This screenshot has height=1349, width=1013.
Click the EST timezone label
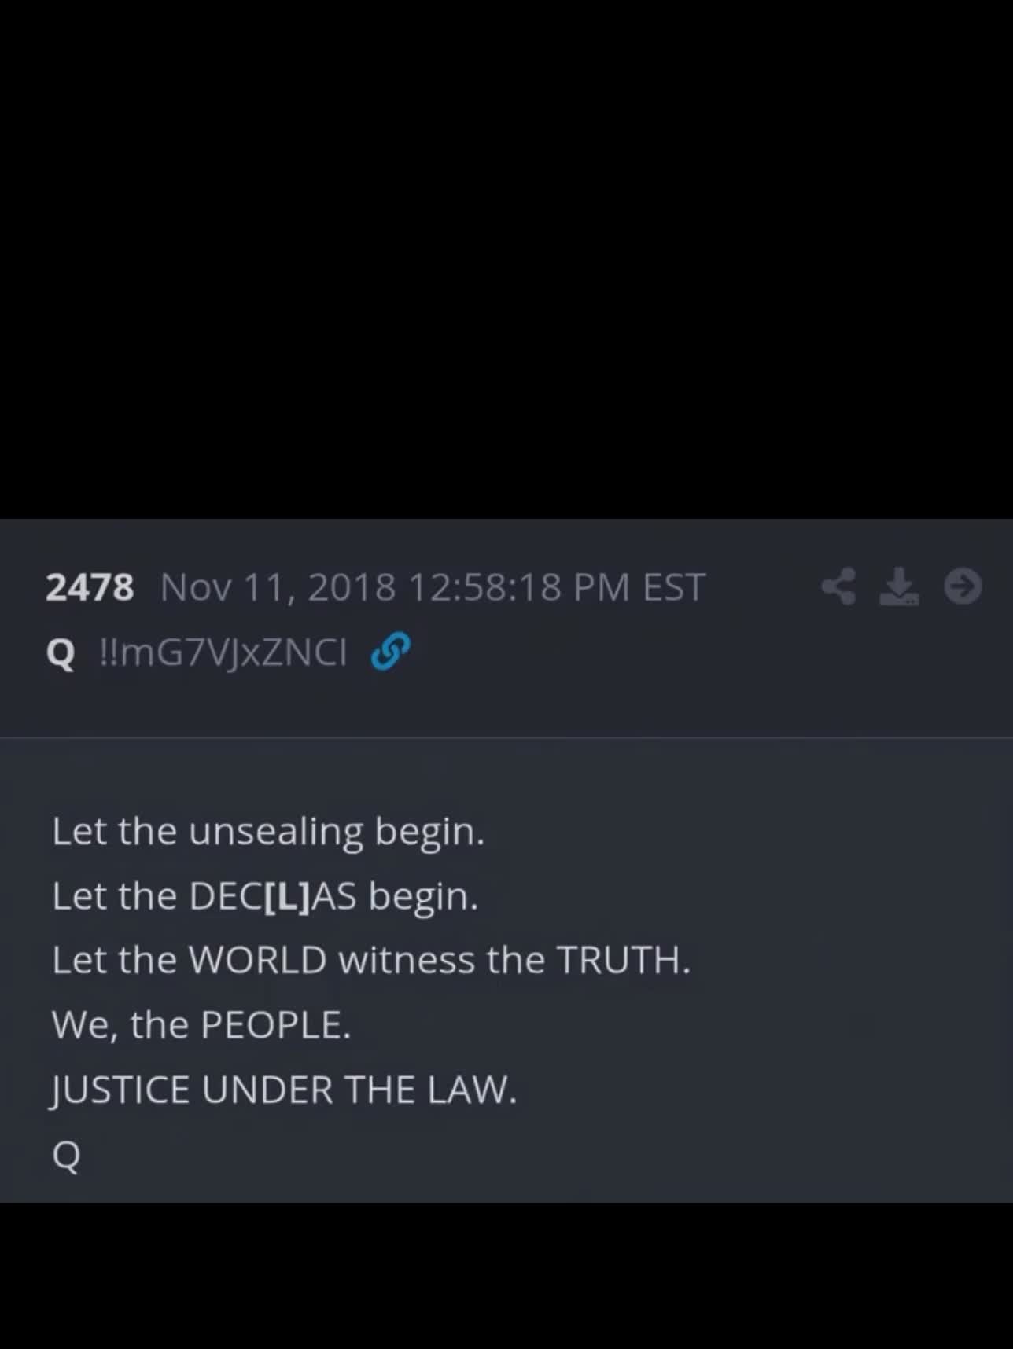[674, 588]
